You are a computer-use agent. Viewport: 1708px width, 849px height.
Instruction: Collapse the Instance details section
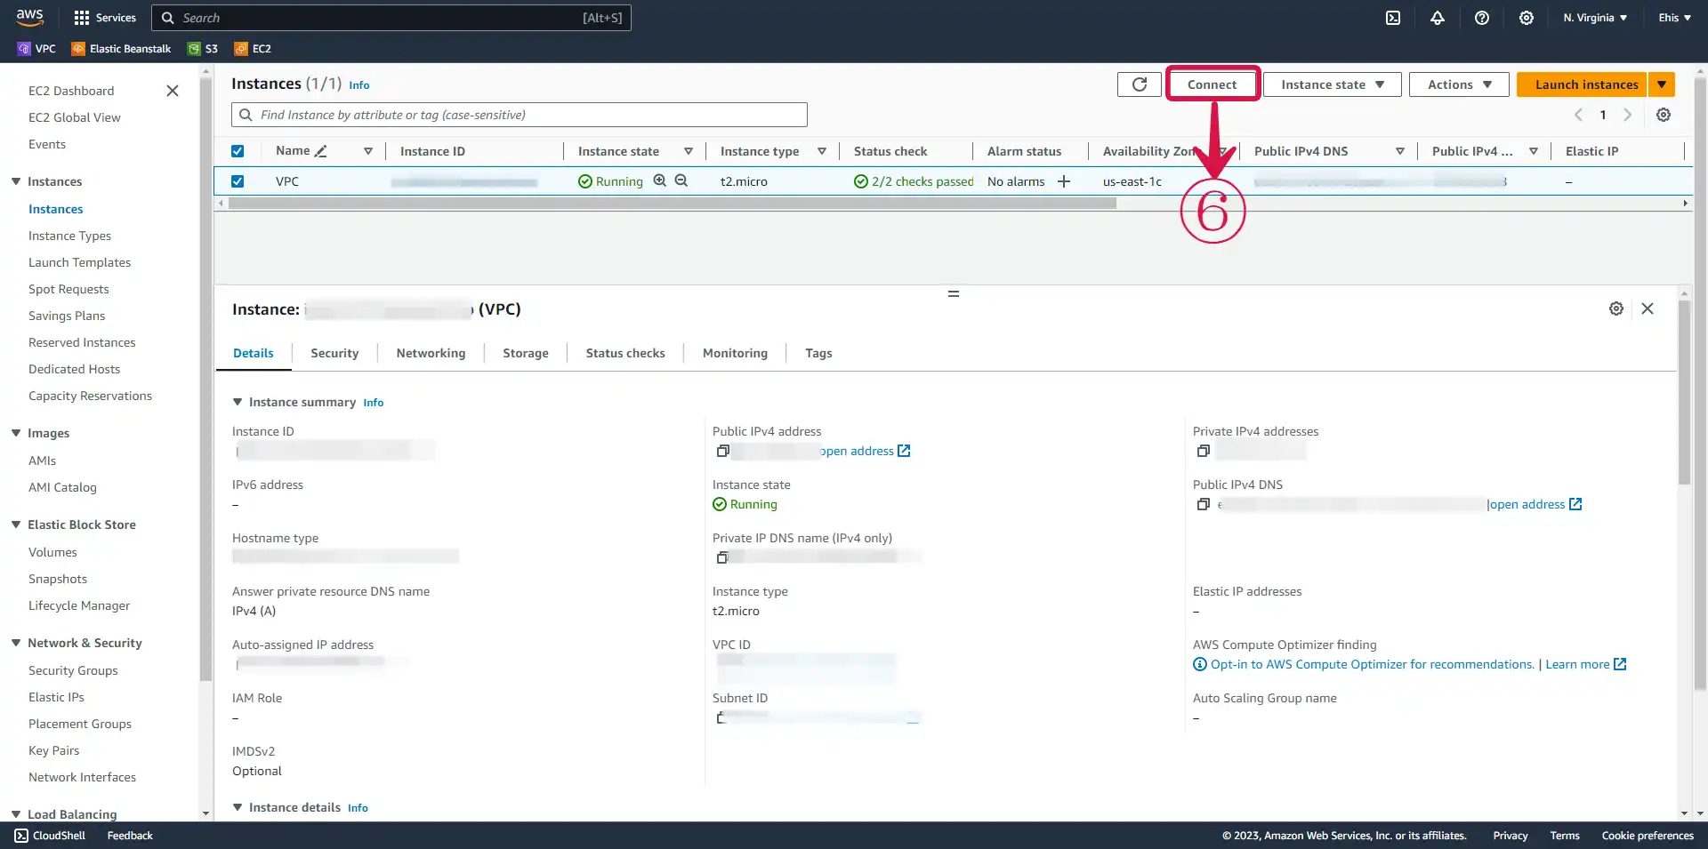[x=238, y=807]
